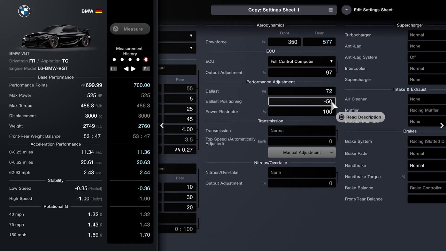Image resolution: width=446 pixels, height=251 pixels.
Task: Edit ECU Output Adjustment value 97
Action: [302, 73]
